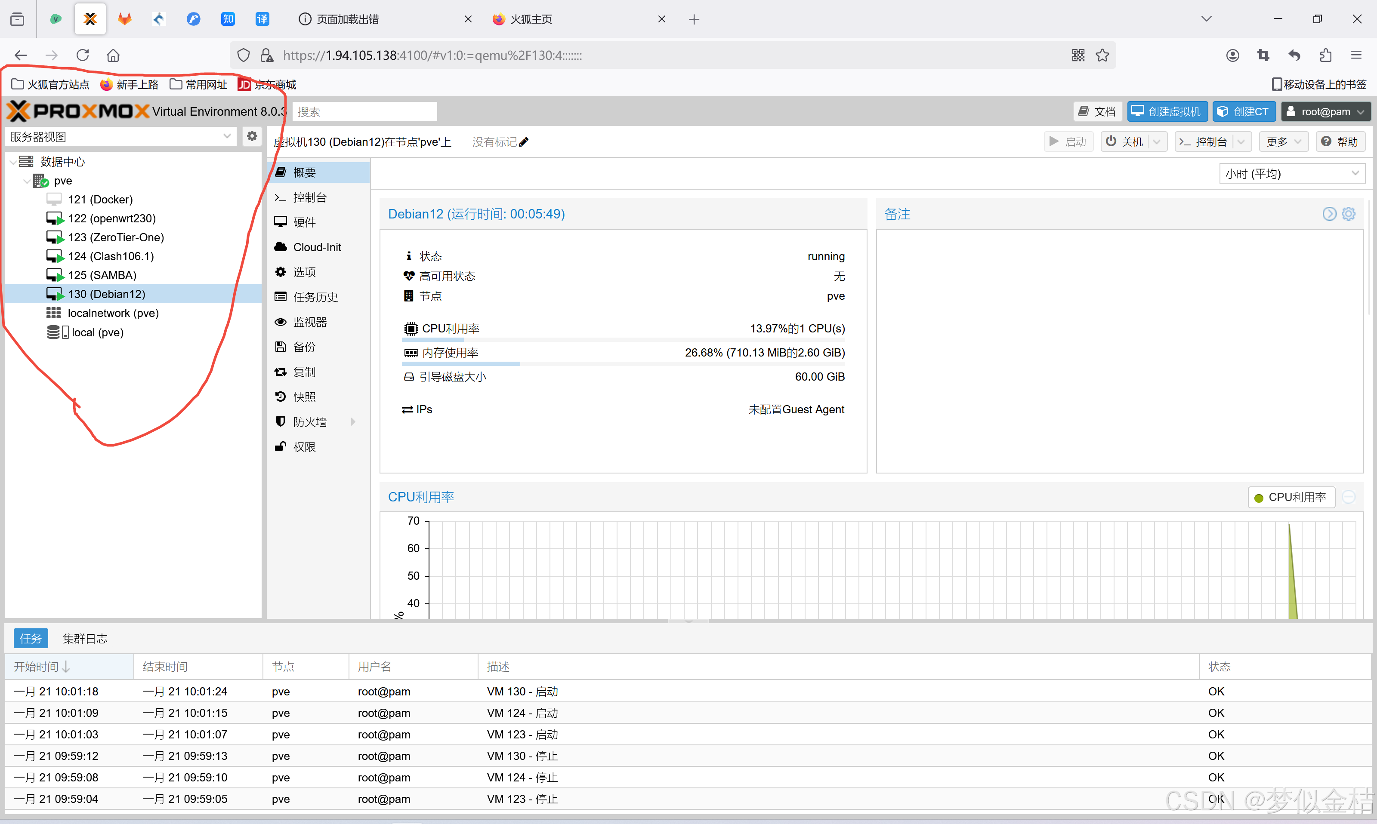Toggle CPU利用率 legend series

click(1291, 497)
